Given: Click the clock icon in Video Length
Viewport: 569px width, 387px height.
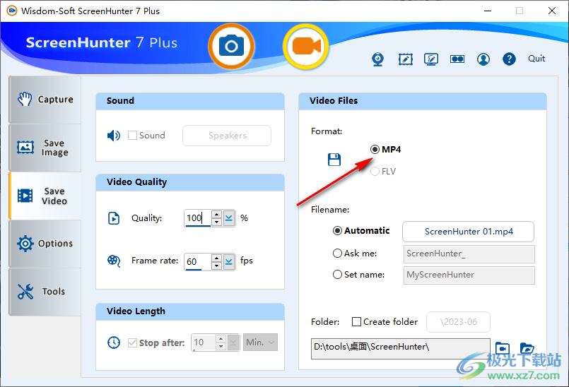Looking at the screenshot, I should (x=114, y=343).
